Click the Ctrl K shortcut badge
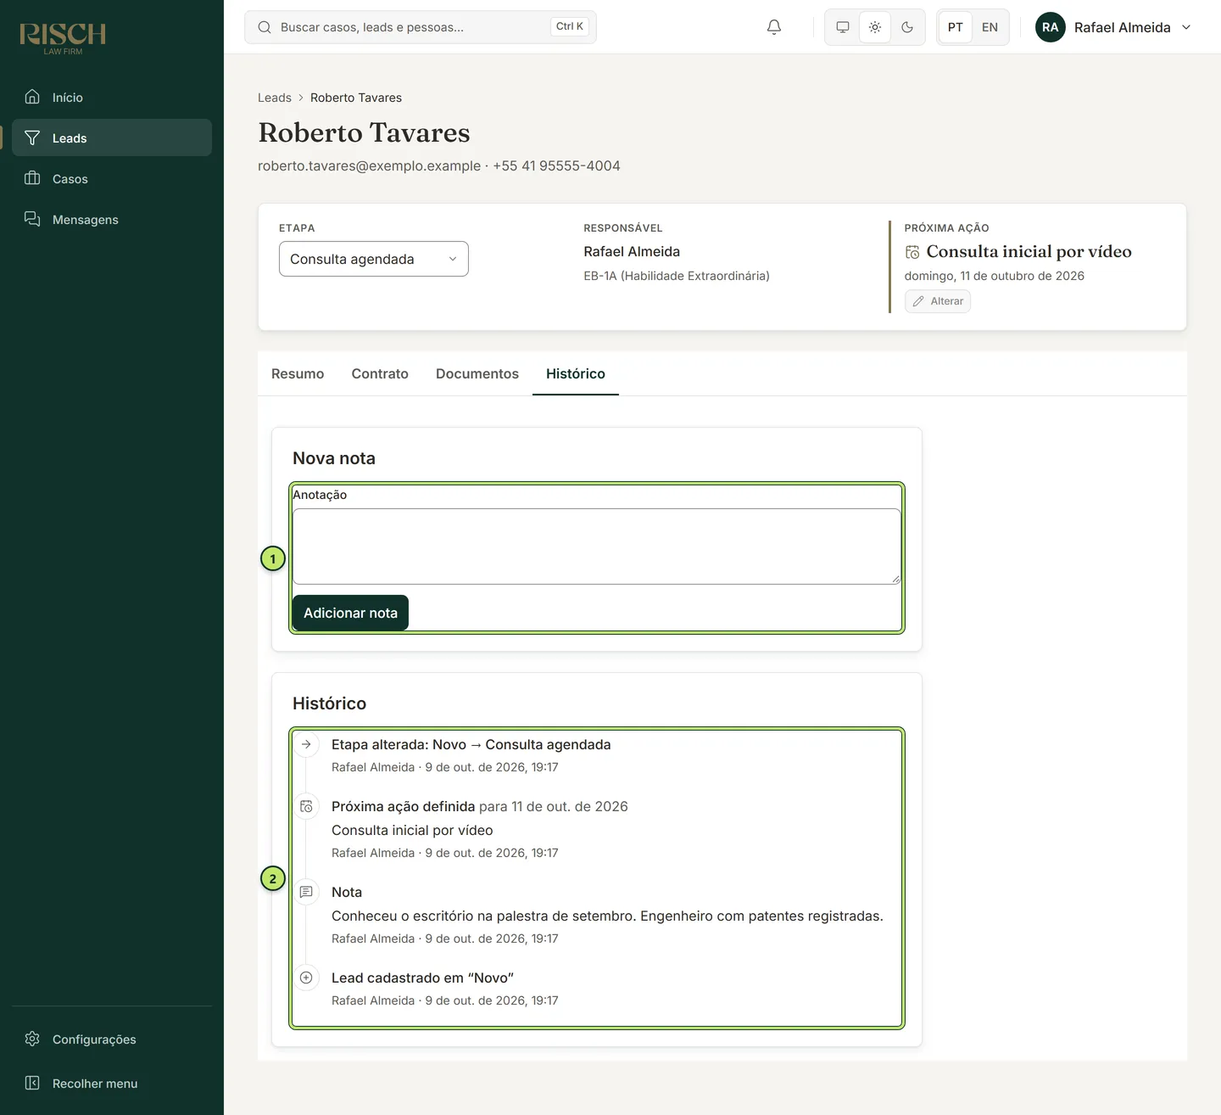 tap(570, 26)
